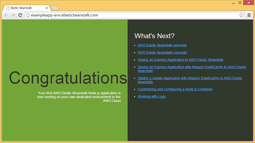Open the Chrome hamburger menu

click(x=249, y=15)
